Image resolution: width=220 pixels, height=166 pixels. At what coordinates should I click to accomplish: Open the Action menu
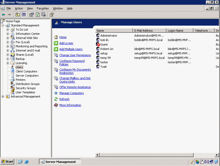pyautogui.click(x=19, y=8)
